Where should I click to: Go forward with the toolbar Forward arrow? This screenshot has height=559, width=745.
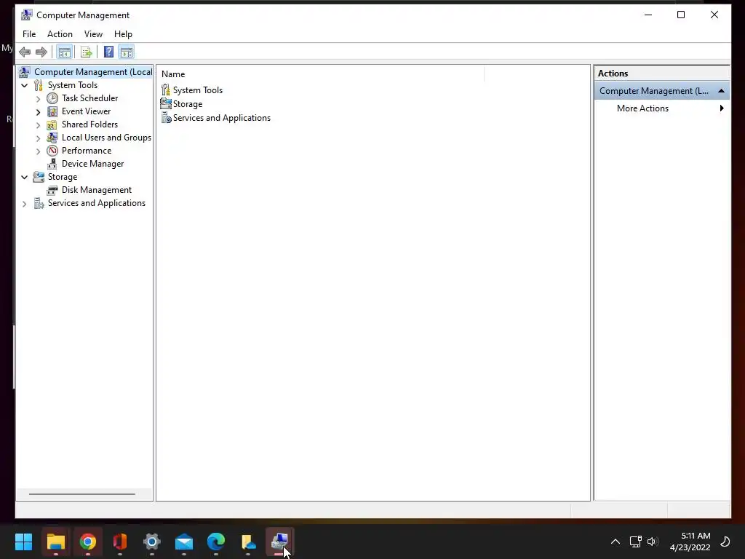click(x=41, y=52)
